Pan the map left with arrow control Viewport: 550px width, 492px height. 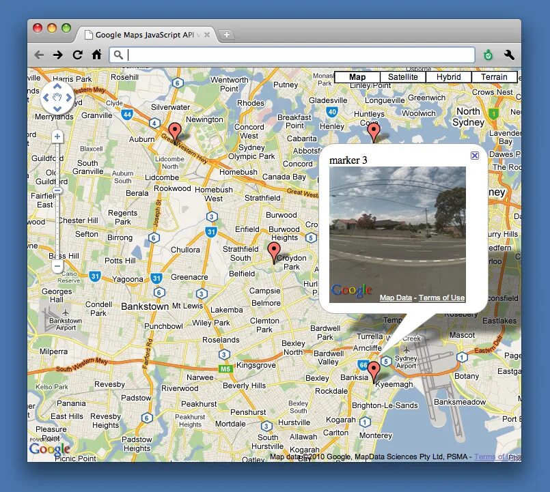(x=46, y=98)
